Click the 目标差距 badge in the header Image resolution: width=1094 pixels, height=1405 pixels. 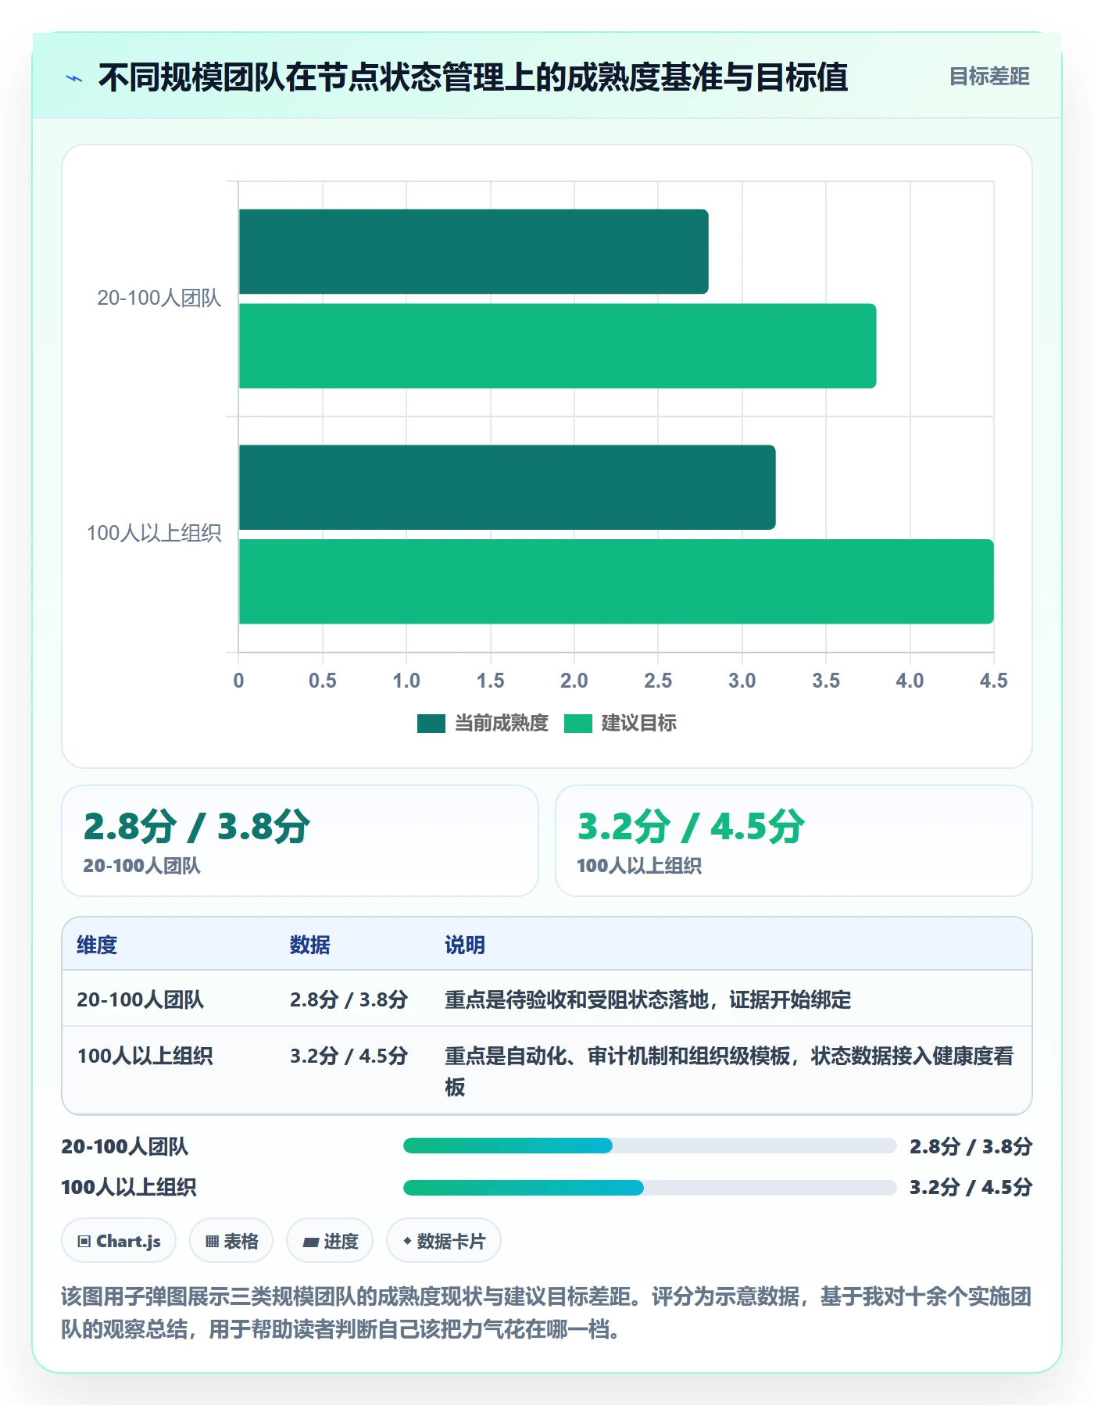click(x=989, y=77)
